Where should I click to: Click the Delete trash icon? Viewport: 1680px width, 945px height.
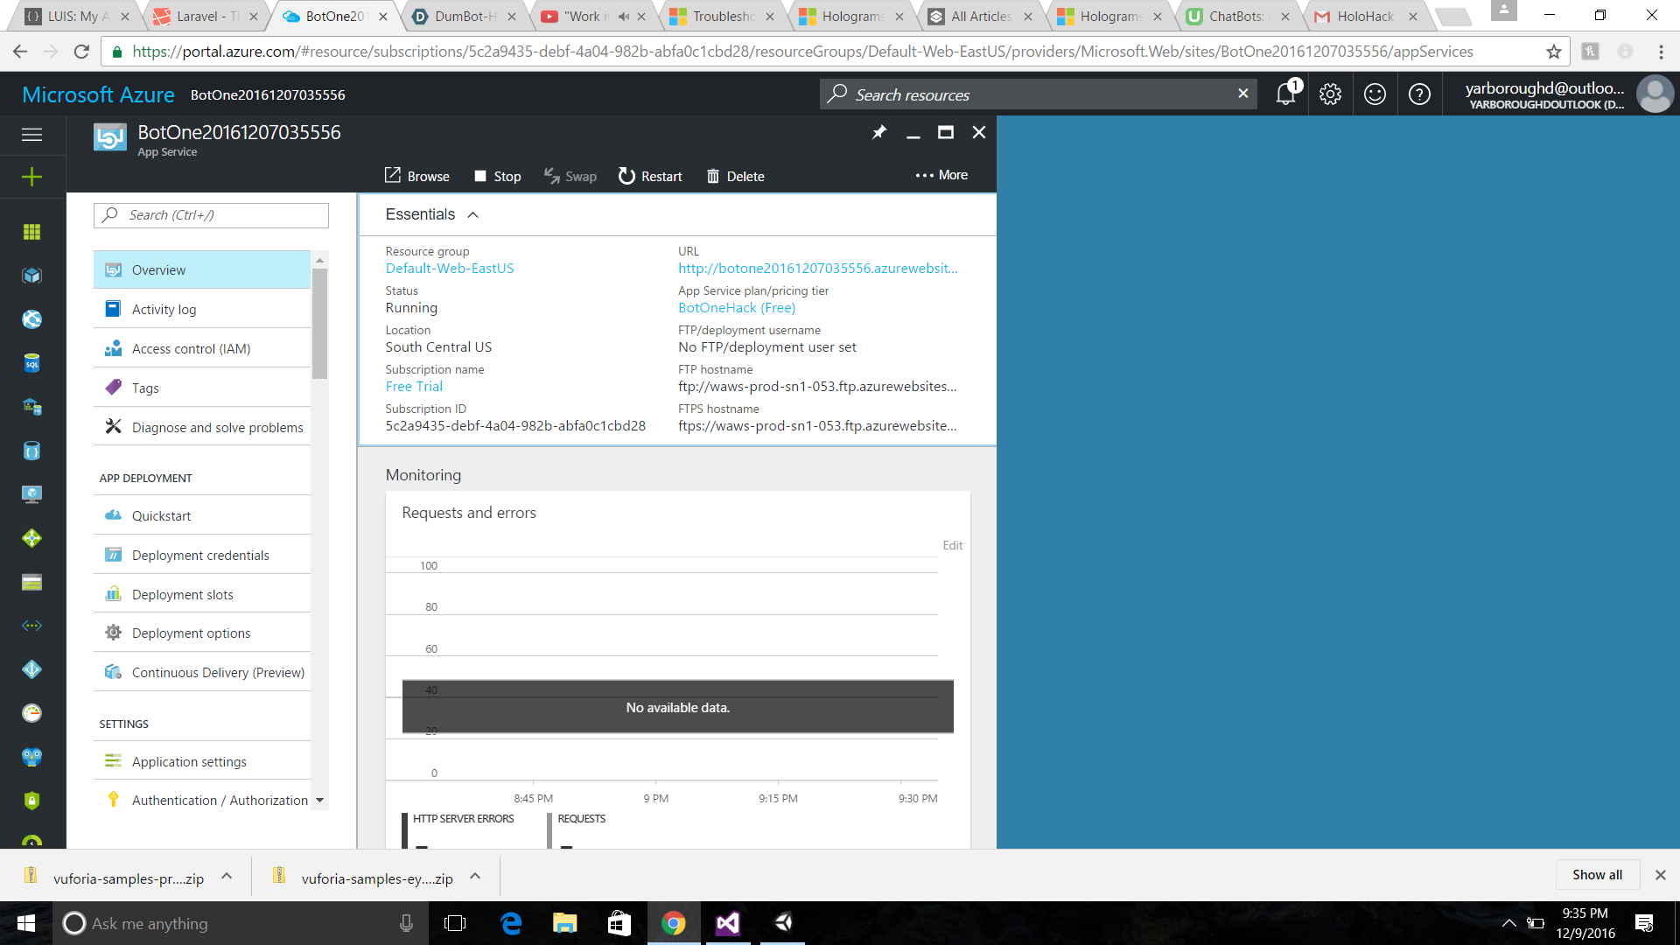tap(713, 176)
